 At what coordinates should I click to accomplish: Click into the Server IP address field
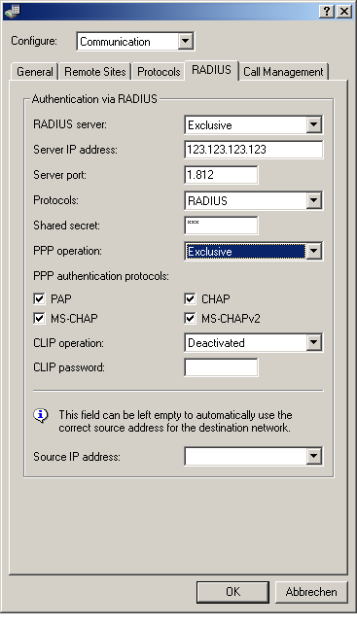point(254,150)
